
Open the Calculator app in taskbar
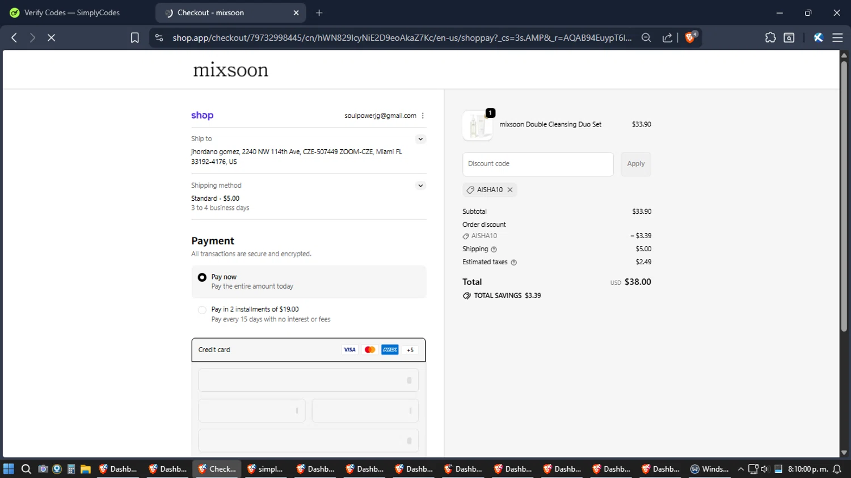pyautogui.click(x=71, y=469)
